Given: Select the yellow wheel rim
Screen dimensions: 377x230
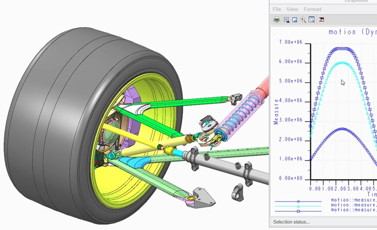Looking at the screenshot, I should 128,185.
